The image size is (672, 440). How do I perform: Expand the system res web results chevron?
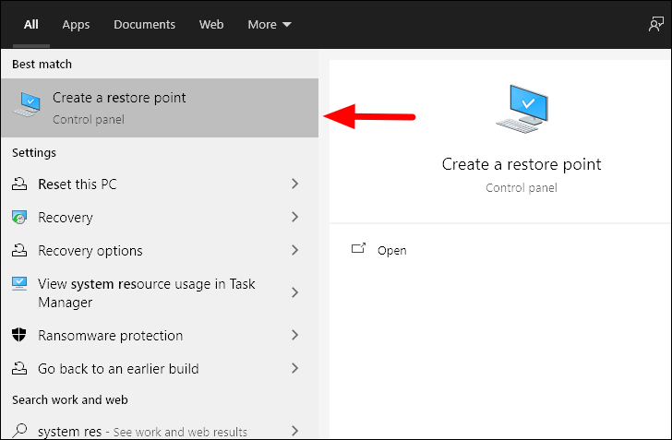[294, 431]
